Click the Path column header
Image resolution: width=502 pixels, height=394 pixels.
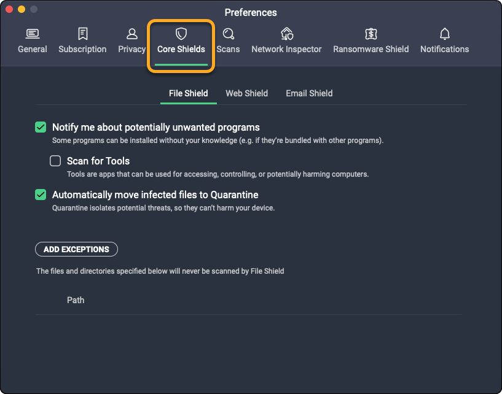point(76,300)
